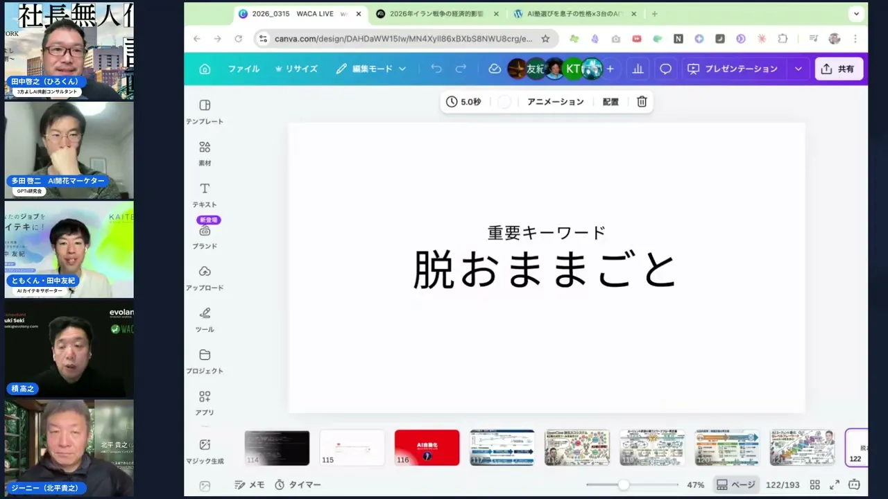Switch to the 2026年イラン戦争 browser tab
Screen dimensions: 888x499
tap(436, 14)
